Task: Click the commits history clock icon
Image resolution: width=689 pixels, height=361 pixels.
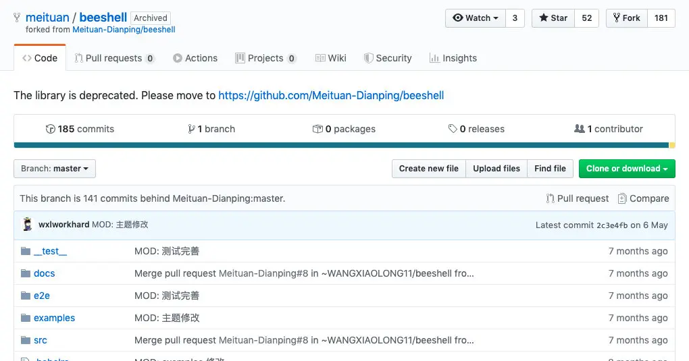Action: pos(51,129)
